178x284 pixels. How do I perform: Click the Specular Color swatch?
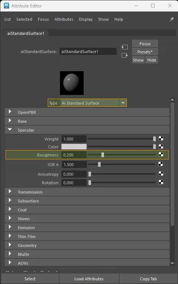[74, 147]
